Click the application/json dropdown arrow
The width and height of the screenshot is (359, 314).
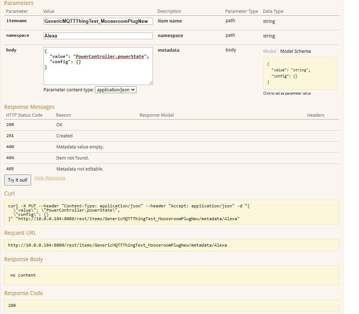pyautogui.click(x=133, y=90)
